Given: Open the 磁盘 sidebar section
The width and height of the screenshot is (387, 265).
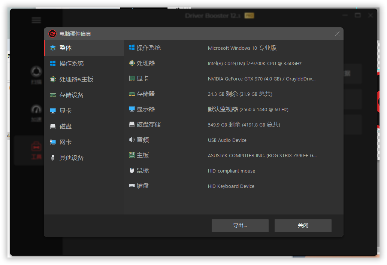Looking at the screenshot, I should click(x=84, y=127).
